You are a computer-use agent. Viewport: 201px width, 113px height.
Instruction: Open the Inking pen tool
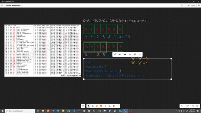tap(93, 106)
